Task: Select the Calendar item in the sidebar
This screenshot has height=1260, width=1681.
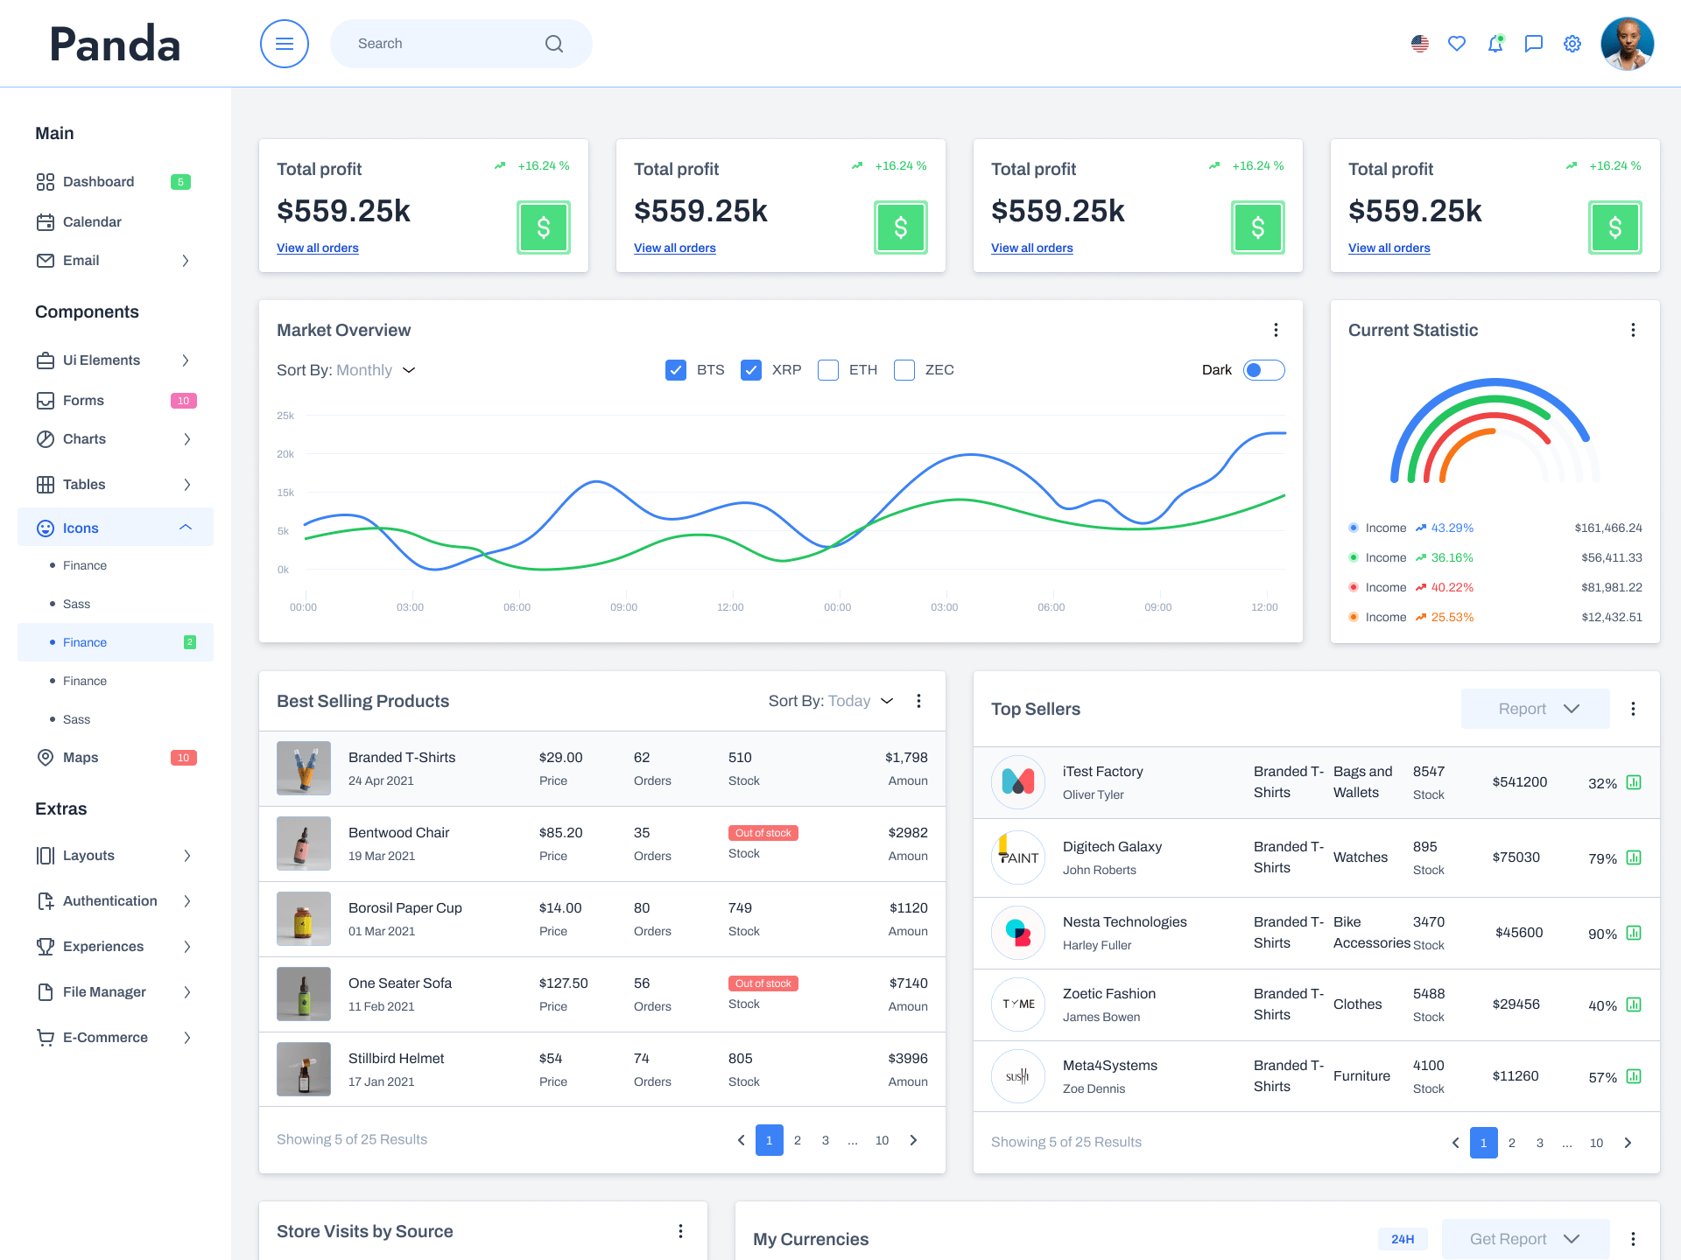Action: tap(92, 221)
